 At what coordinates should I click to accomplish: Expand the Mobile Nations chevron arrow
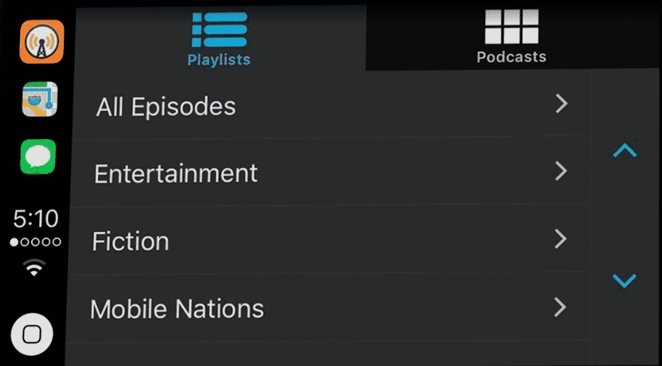point(560,307)
